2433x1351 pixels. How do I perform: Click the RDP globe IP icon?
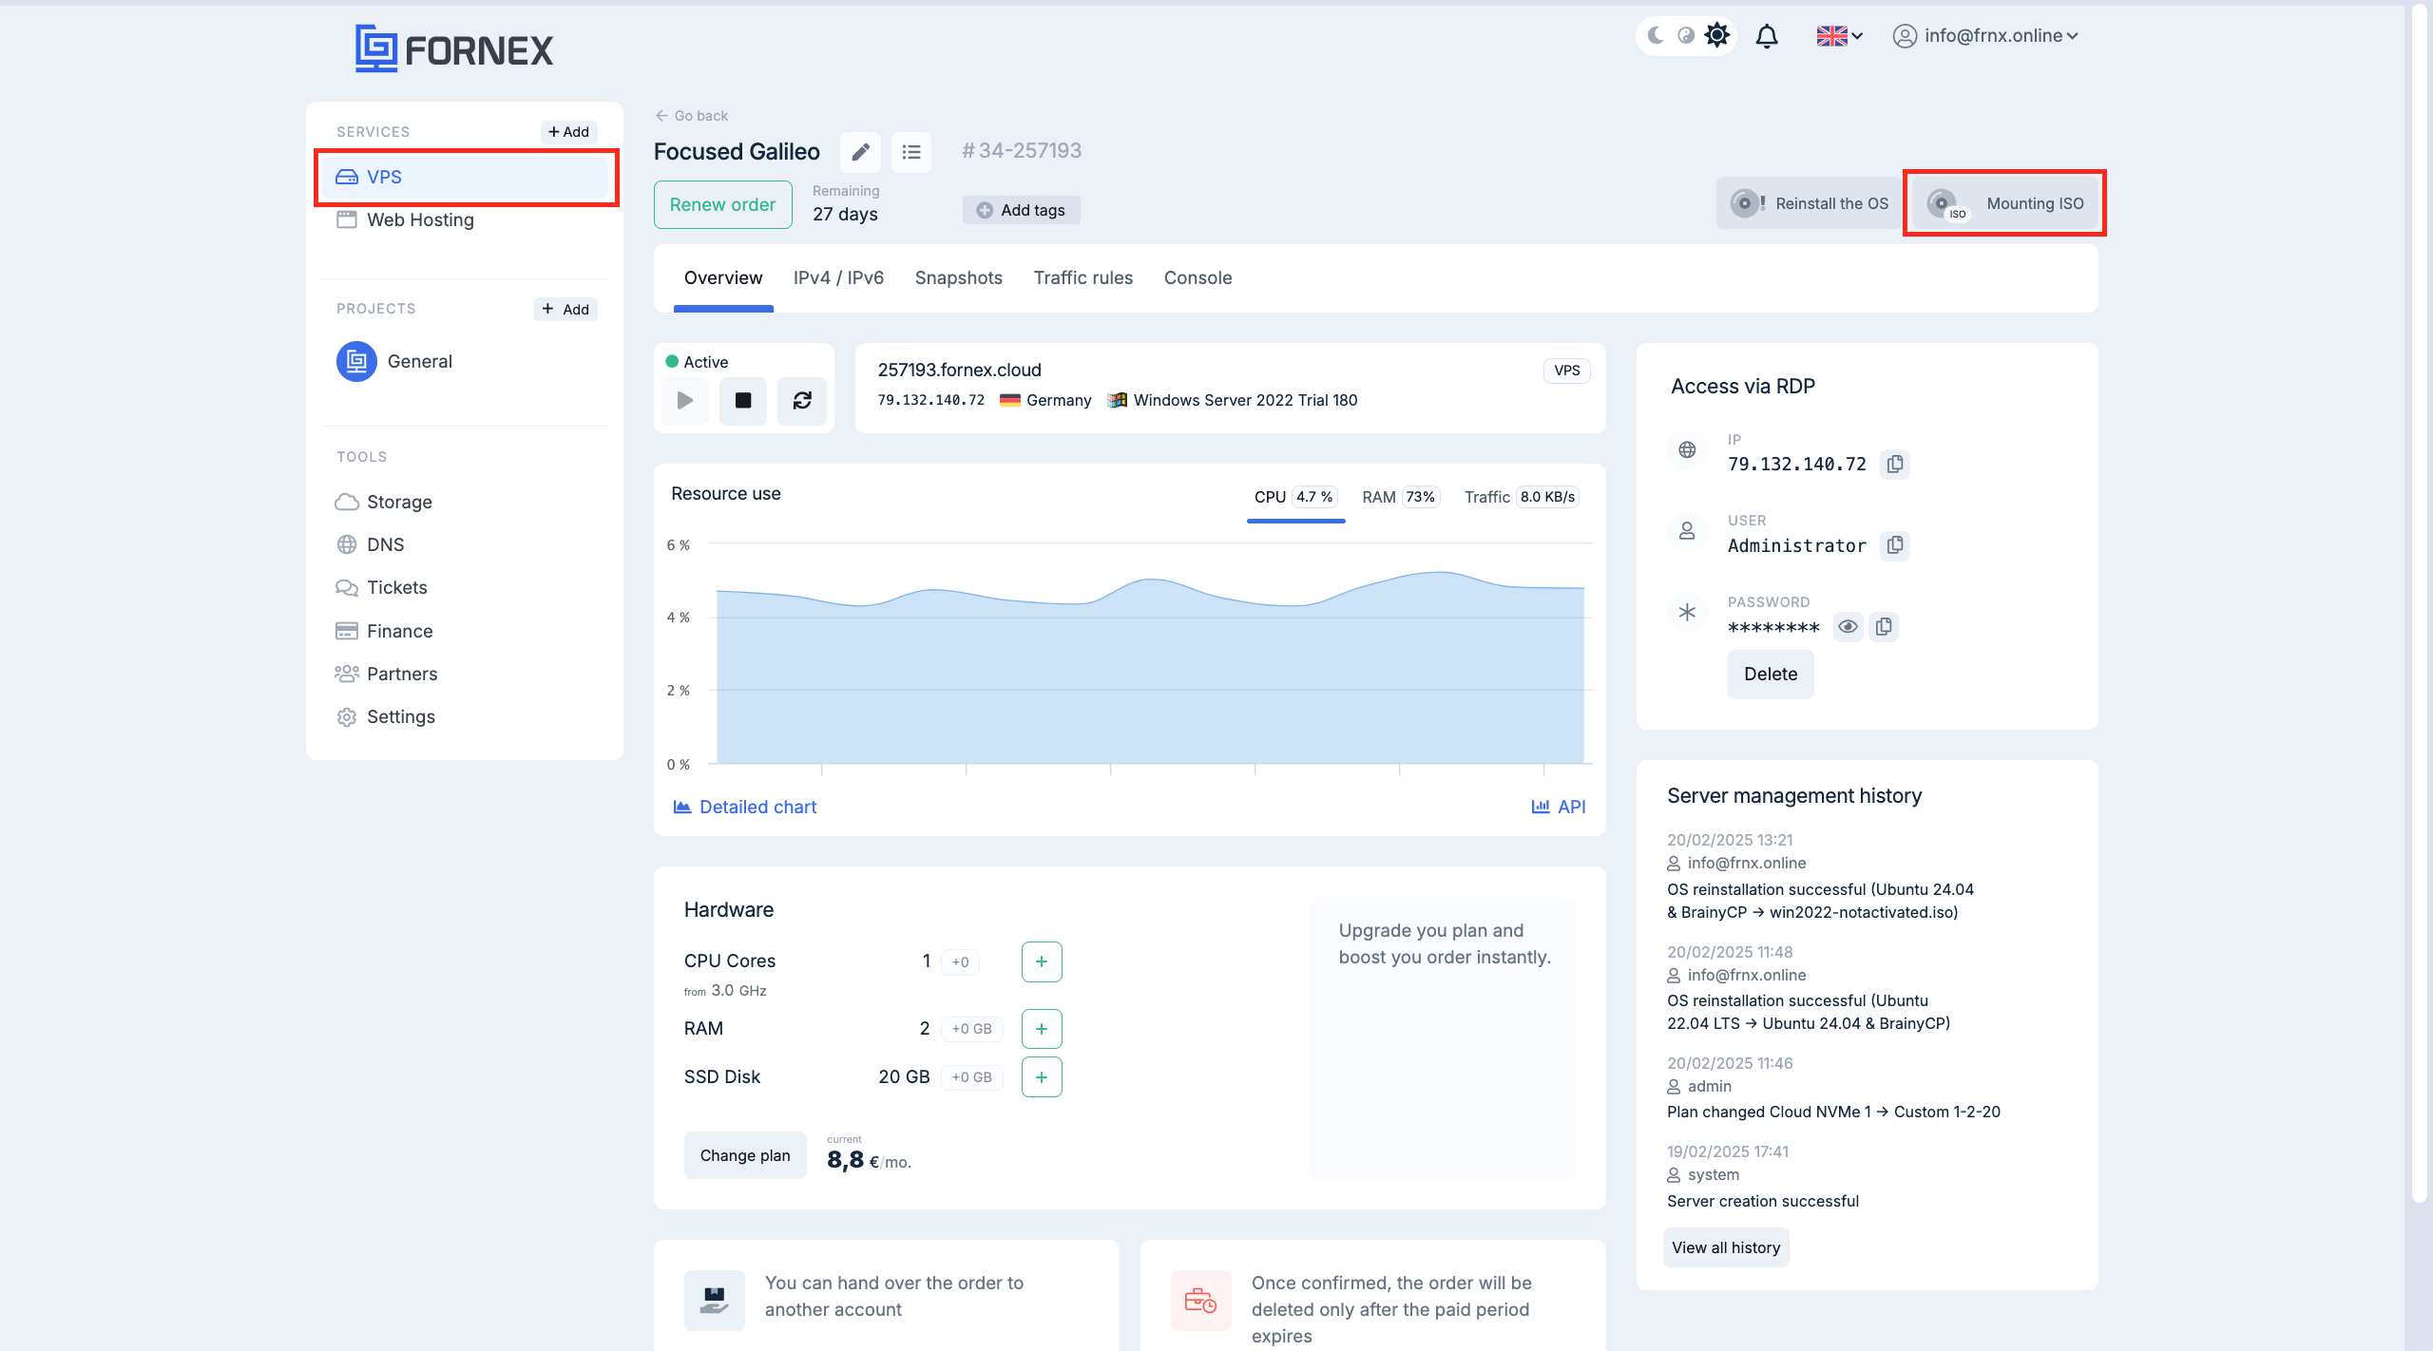[x=1687, y=449]
